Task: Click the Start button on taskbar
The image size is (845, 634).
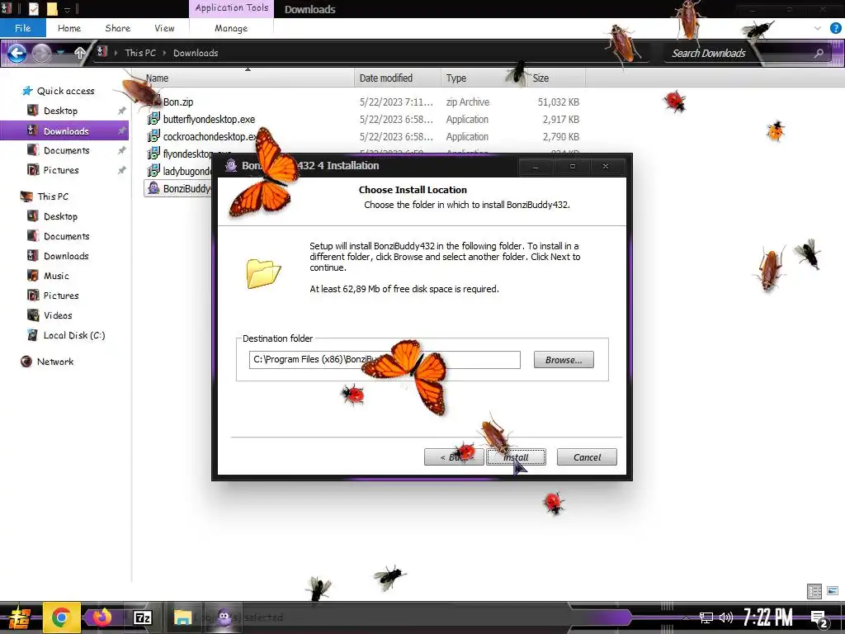Action: (x=19, y=617)
